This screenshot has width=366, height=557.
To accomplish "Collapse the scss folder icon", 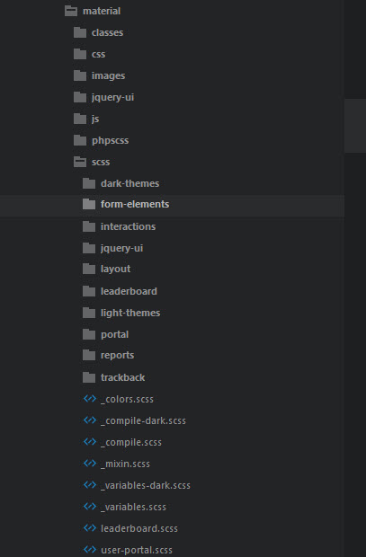I will [x=80, y=162].
